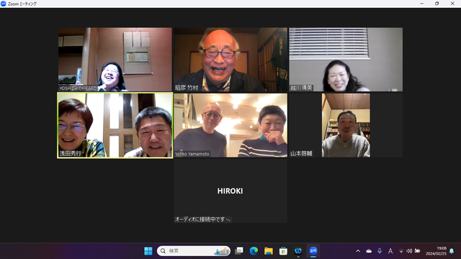Select Yohko Yamamoto's video tile
Image resolution: width=461 pixels, height=259 pixels.
click(230, 125)
